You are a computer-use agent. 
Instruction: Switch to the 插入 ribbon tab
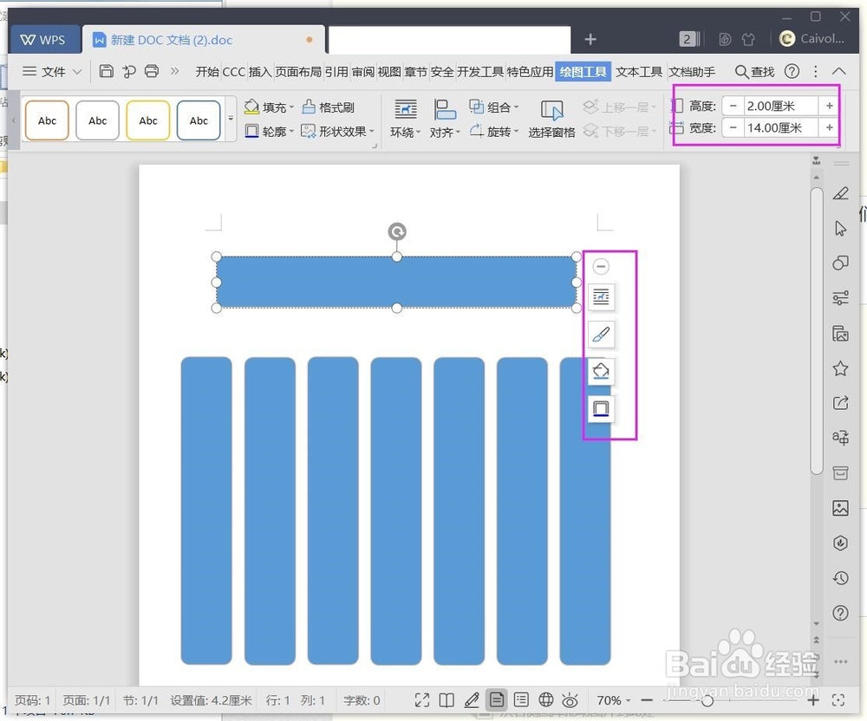click(x=260, y=72)
